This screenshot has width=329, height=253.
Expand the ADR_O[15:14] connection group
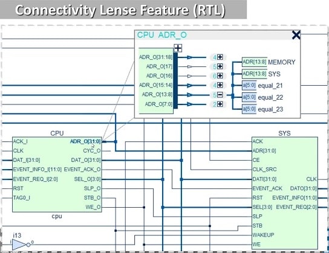220,85
